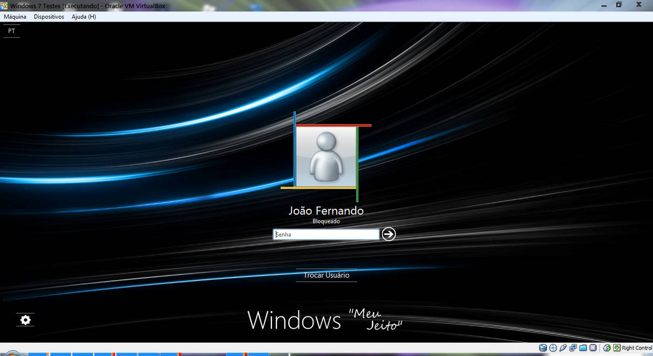Click the PT keyboard layout indicator

11,31
